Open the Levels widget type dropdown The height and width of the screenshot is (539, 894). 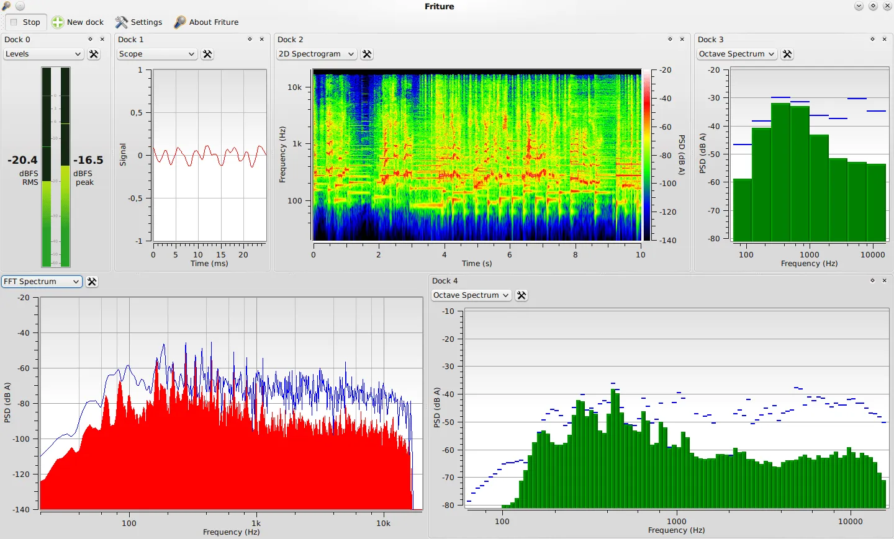(43, 54)
